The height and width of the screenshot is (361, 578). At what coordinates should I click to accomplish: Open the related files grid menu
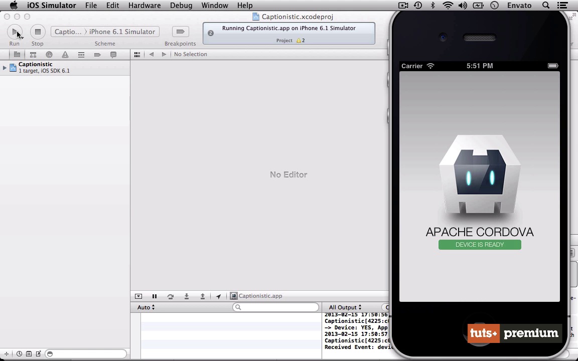(137, 55)
